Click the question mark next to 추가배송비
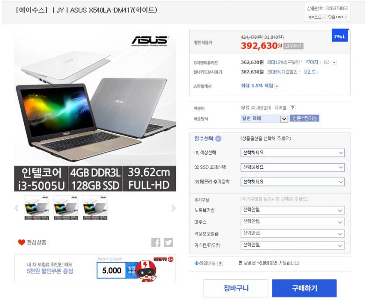The width and height of the screenshot is (365, 300). pyautogui.click(x=292, y=107)
